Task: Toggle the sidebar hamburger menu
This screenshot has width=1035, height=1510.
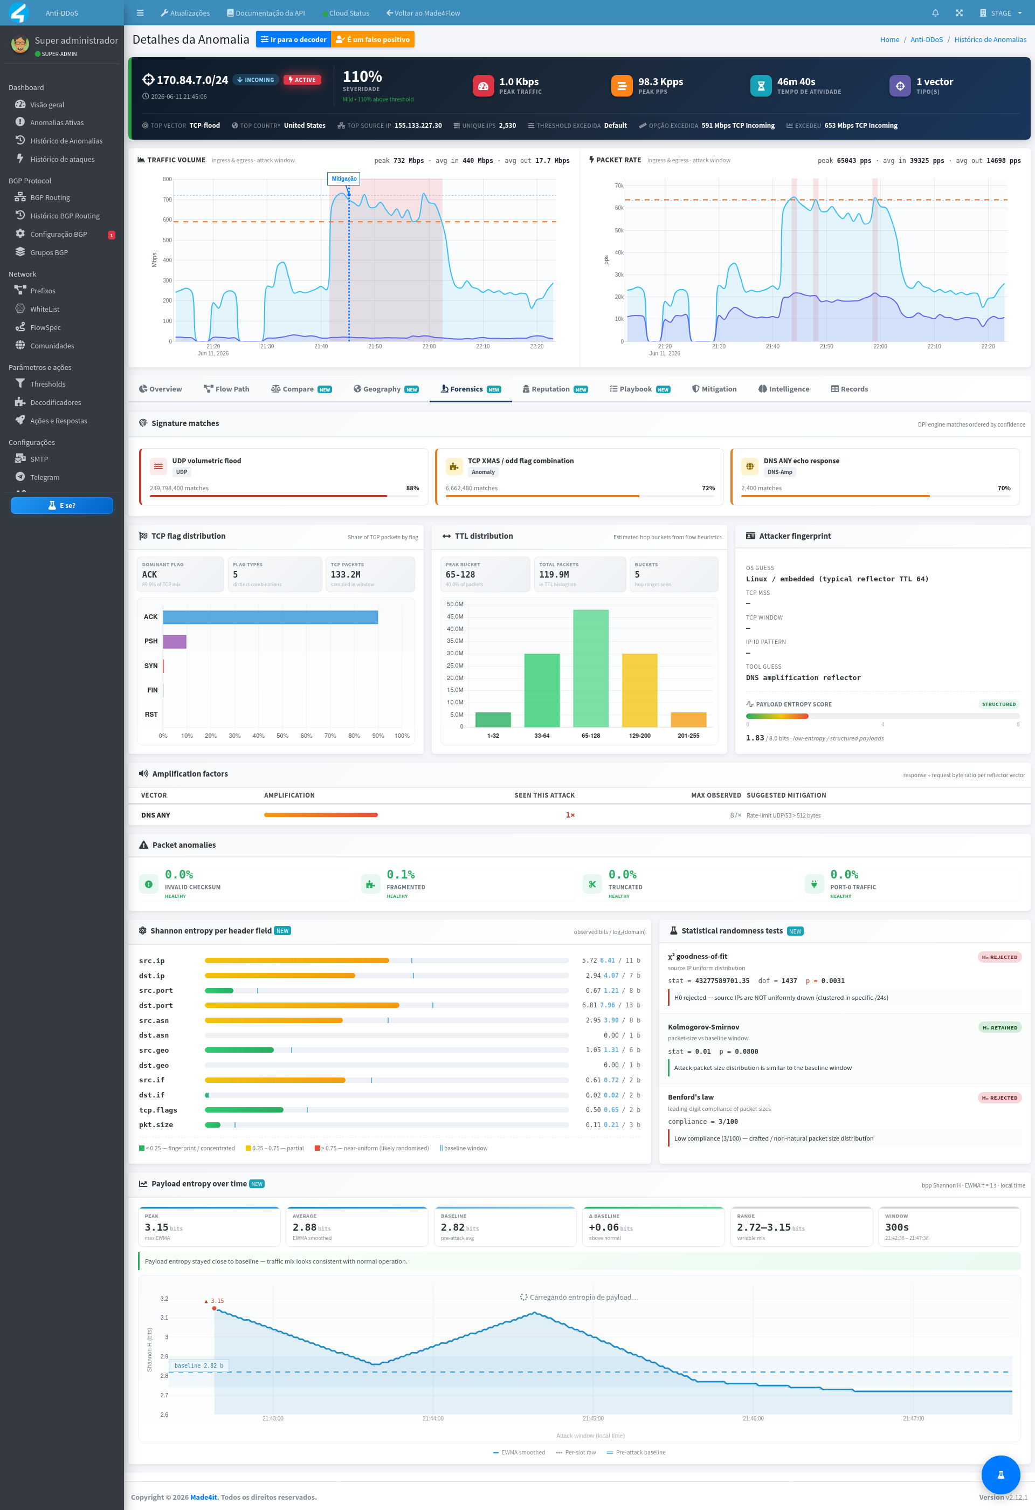Action: (x=140, y=13)
